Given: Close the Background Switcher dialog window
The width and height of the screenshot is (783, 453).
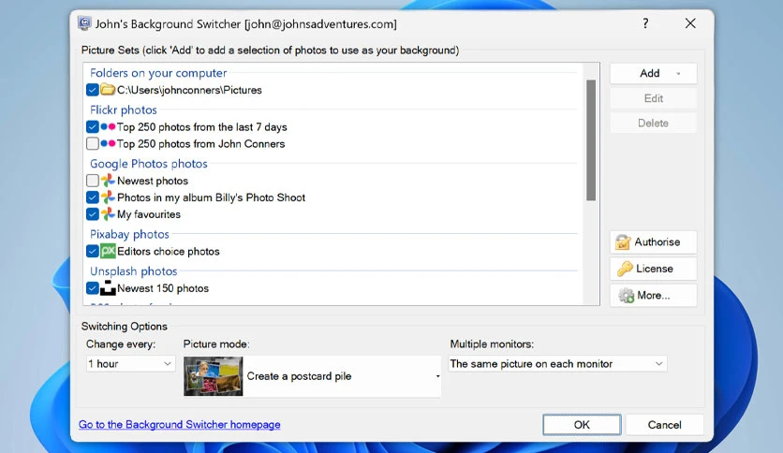Looking at the screenshot, I should tap(690, 23).
